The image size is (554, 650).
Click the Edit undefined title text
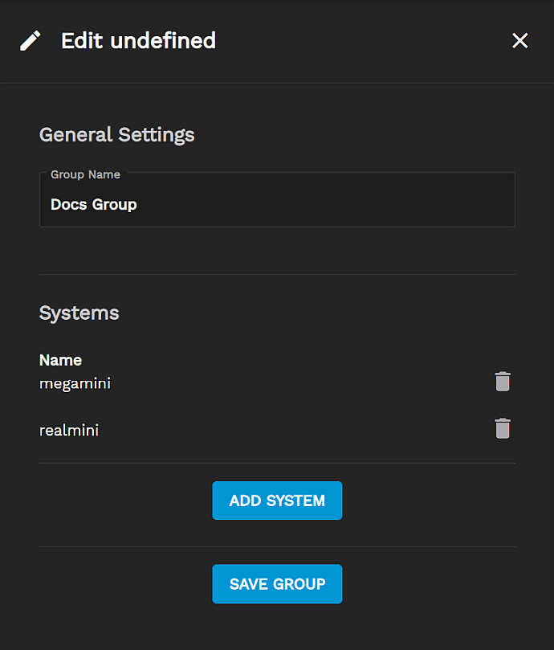138,40
